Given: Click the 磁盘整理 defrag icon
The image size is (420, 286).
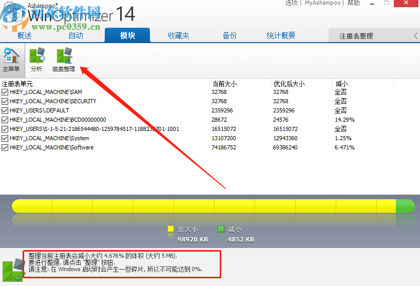Looking at the screenshot, I should pyautogui.click(x=64, y=60).
